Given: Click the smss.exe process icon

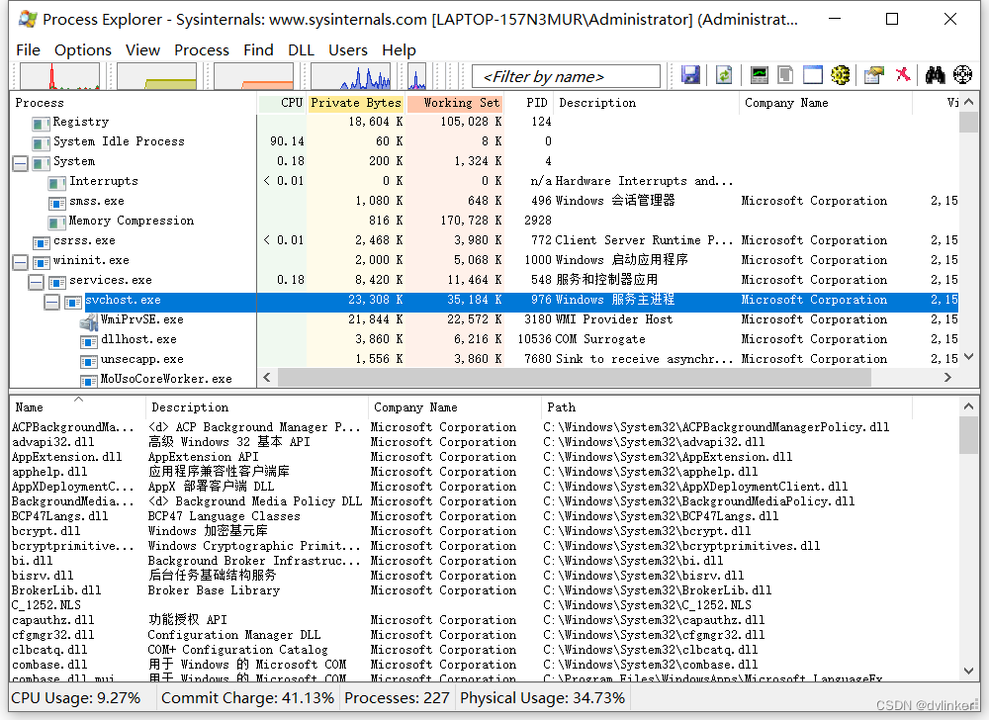Looking at the screenshot, I should click(56, 203).
